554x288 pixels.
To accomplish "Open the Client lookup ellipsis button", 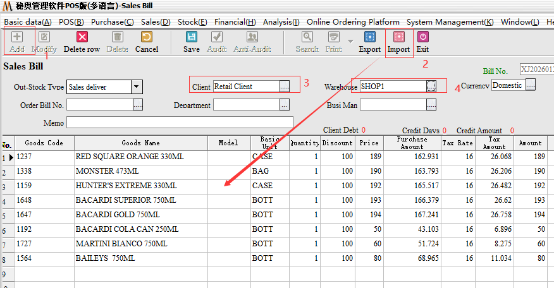I will point(285,86).
